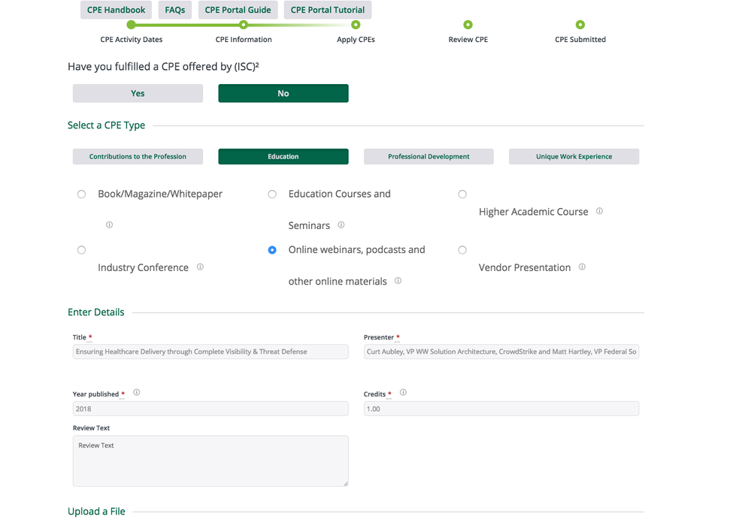The height and width of the screenshot is (519, 751).
Task: Click info icon next to Higher Academic Course
Action: pyautogui.click(x=599, y=211)
